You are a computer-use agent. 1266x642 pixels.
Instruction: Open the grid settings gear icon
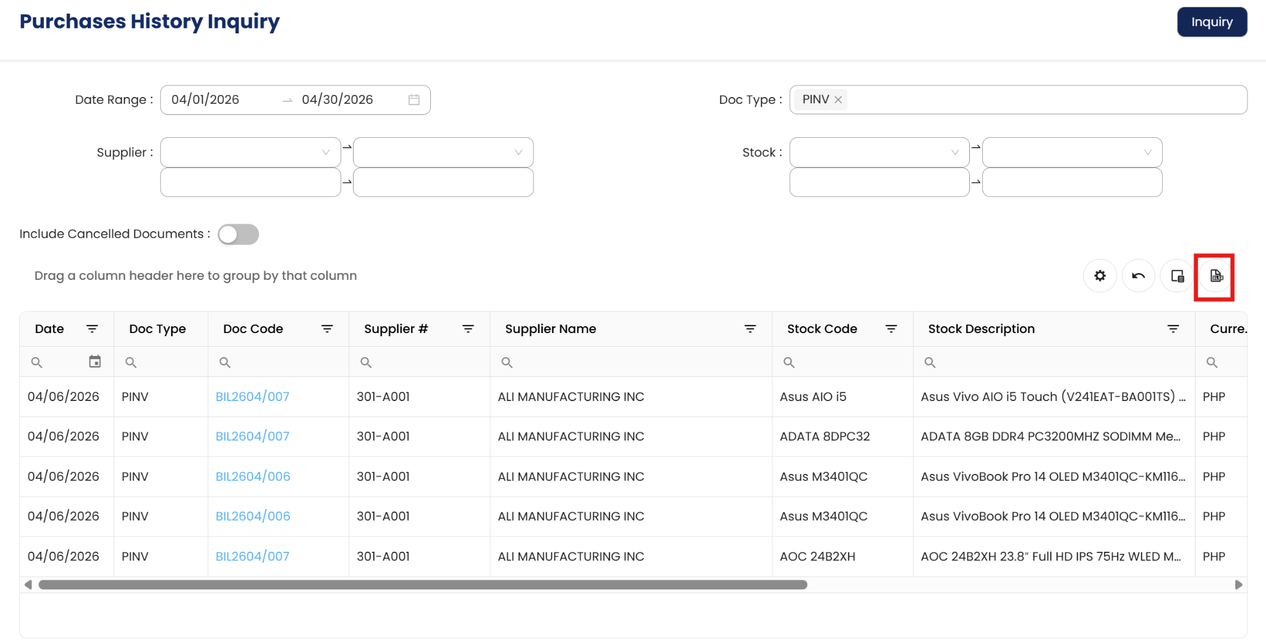click(1100, 276)
